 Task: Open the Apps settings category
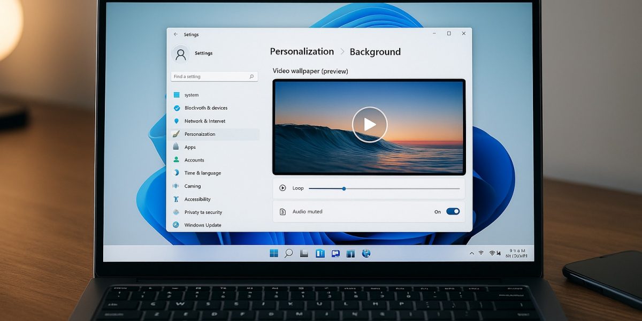click(190, 147)
